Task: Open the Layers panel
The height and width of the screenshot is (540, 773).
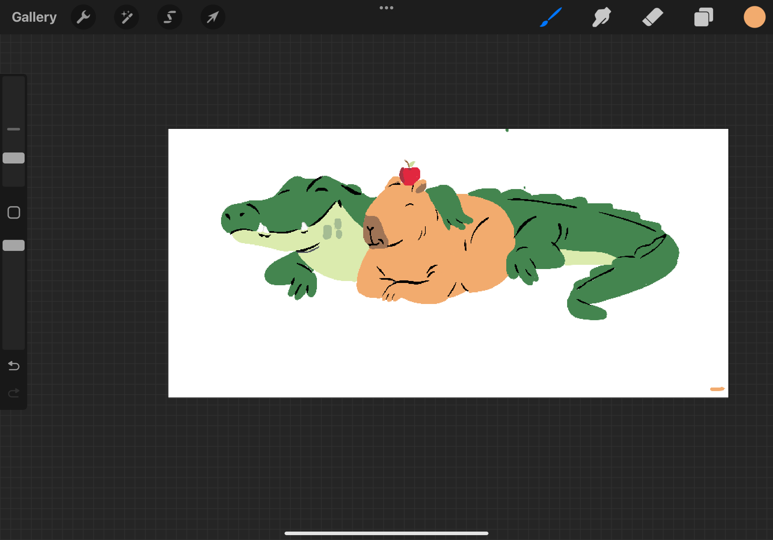Action: pos(703,17)
